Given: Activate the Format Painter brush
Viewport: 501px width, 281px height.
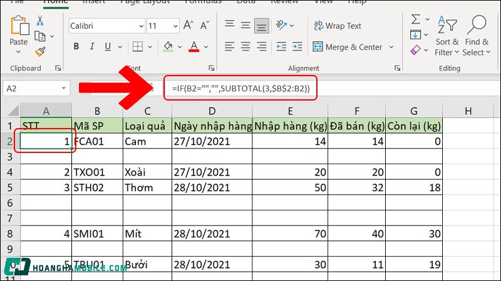Looking at the screenshot, I should [x=40, y=52].
